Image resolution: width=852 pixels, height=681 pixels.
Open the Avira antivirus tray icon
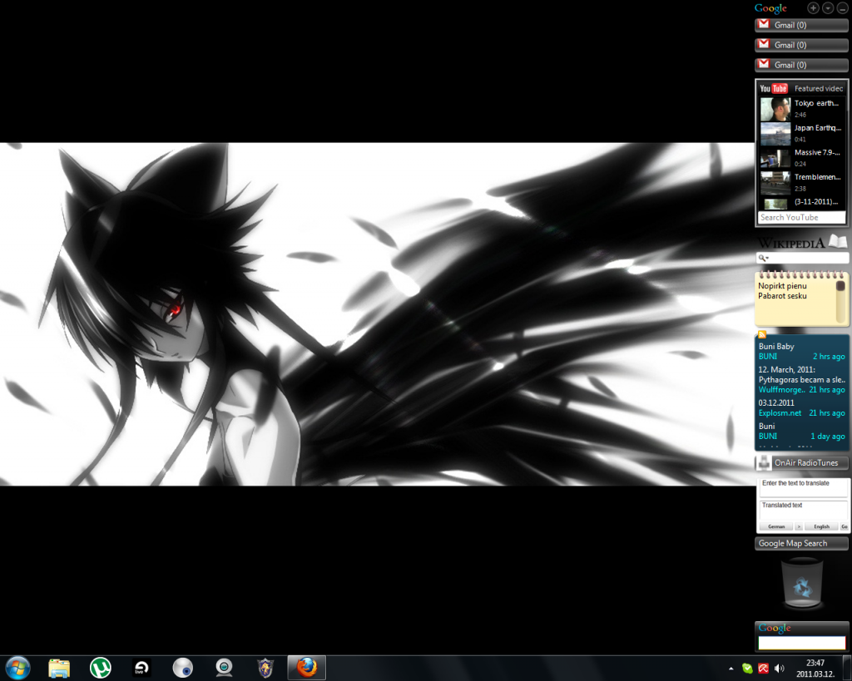764,669
